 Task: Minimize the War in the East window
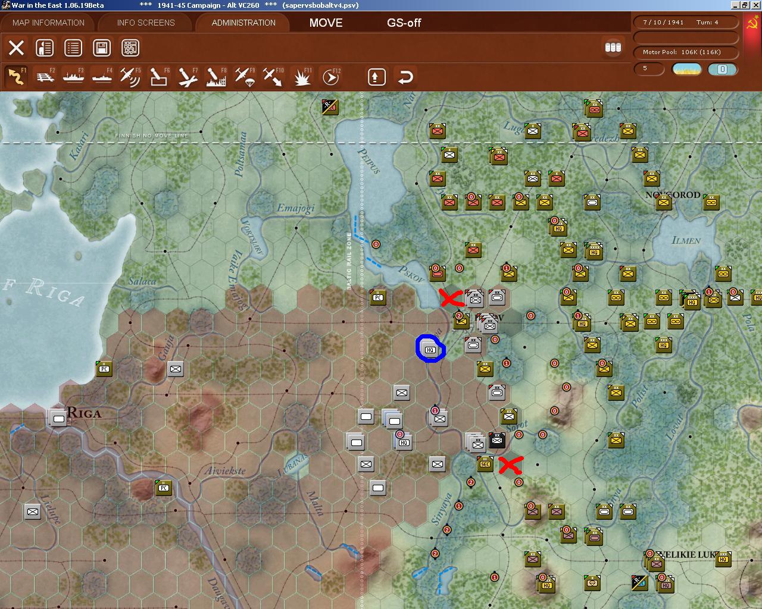tap(735, 5)
